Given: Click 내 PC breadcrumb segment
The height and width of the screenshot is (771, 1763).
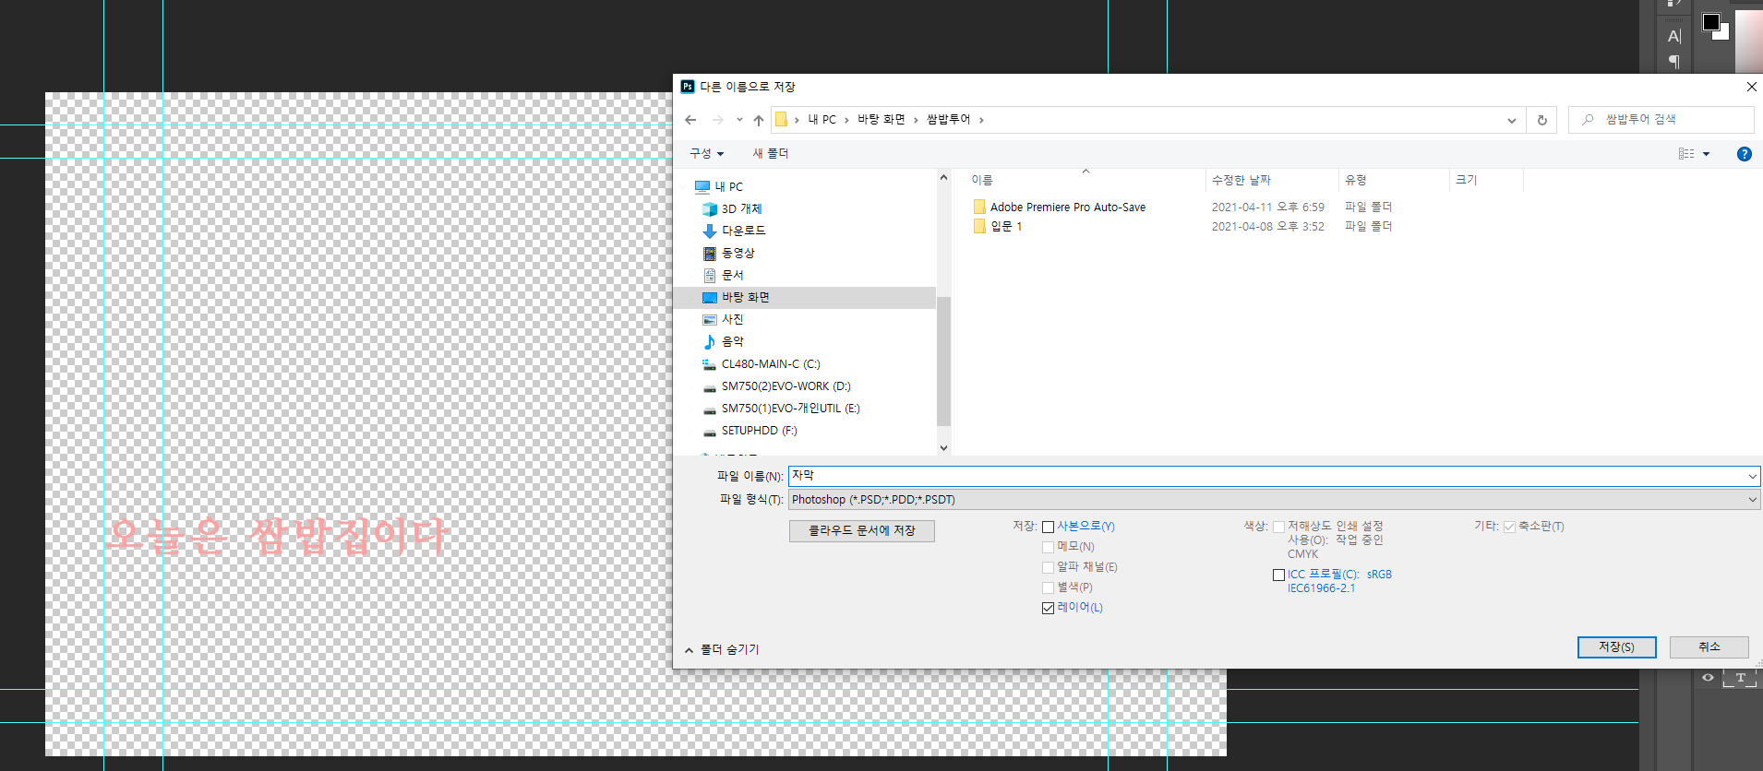Looking at the screenshot, I should (822, 120).
